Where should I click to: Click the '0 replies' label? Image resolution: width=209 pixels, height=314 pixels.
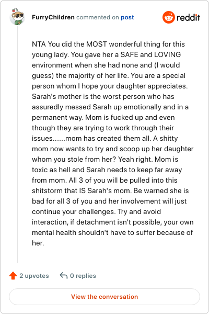point(83,276)
